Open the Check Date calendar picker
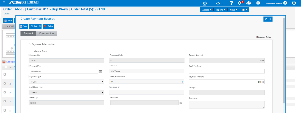The width and height of the screenshot is (301, 113). click(x=181, y=103)
